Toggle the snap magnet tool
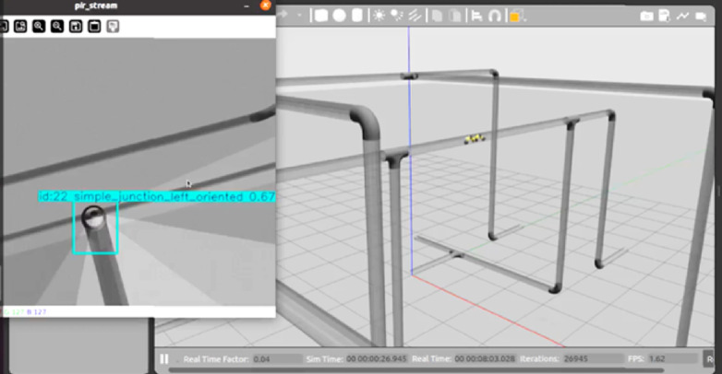Image resolution: width=722 pixels, height=374 pixels. click(x=495, y=17)
